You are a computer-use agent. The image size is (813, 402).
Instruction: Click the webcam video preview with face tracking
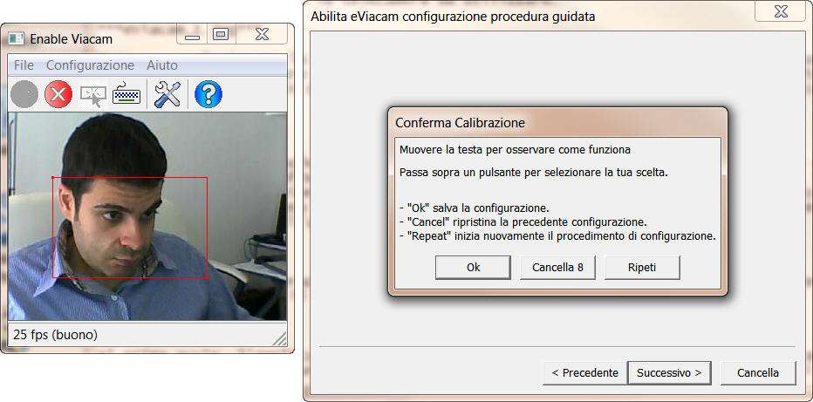point(147,216)
